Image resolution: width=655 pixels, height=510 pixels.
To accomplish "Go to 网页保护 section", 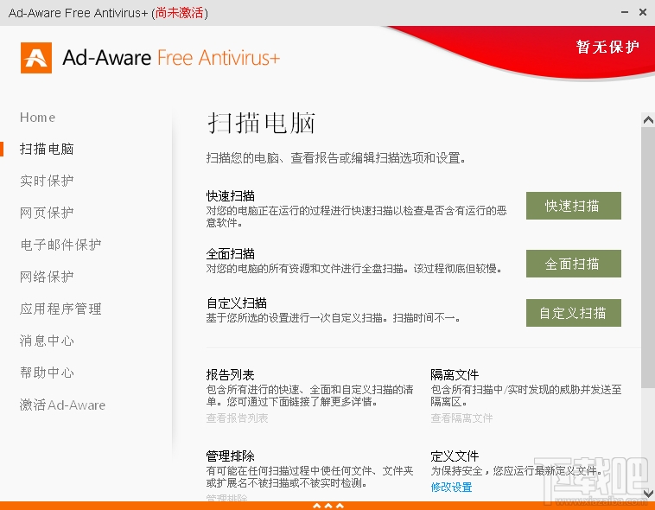I will tap(47, 213).
